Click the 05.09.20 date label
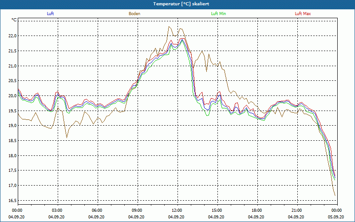Screen dimensions: 355x222 click(x=336, y=217)
